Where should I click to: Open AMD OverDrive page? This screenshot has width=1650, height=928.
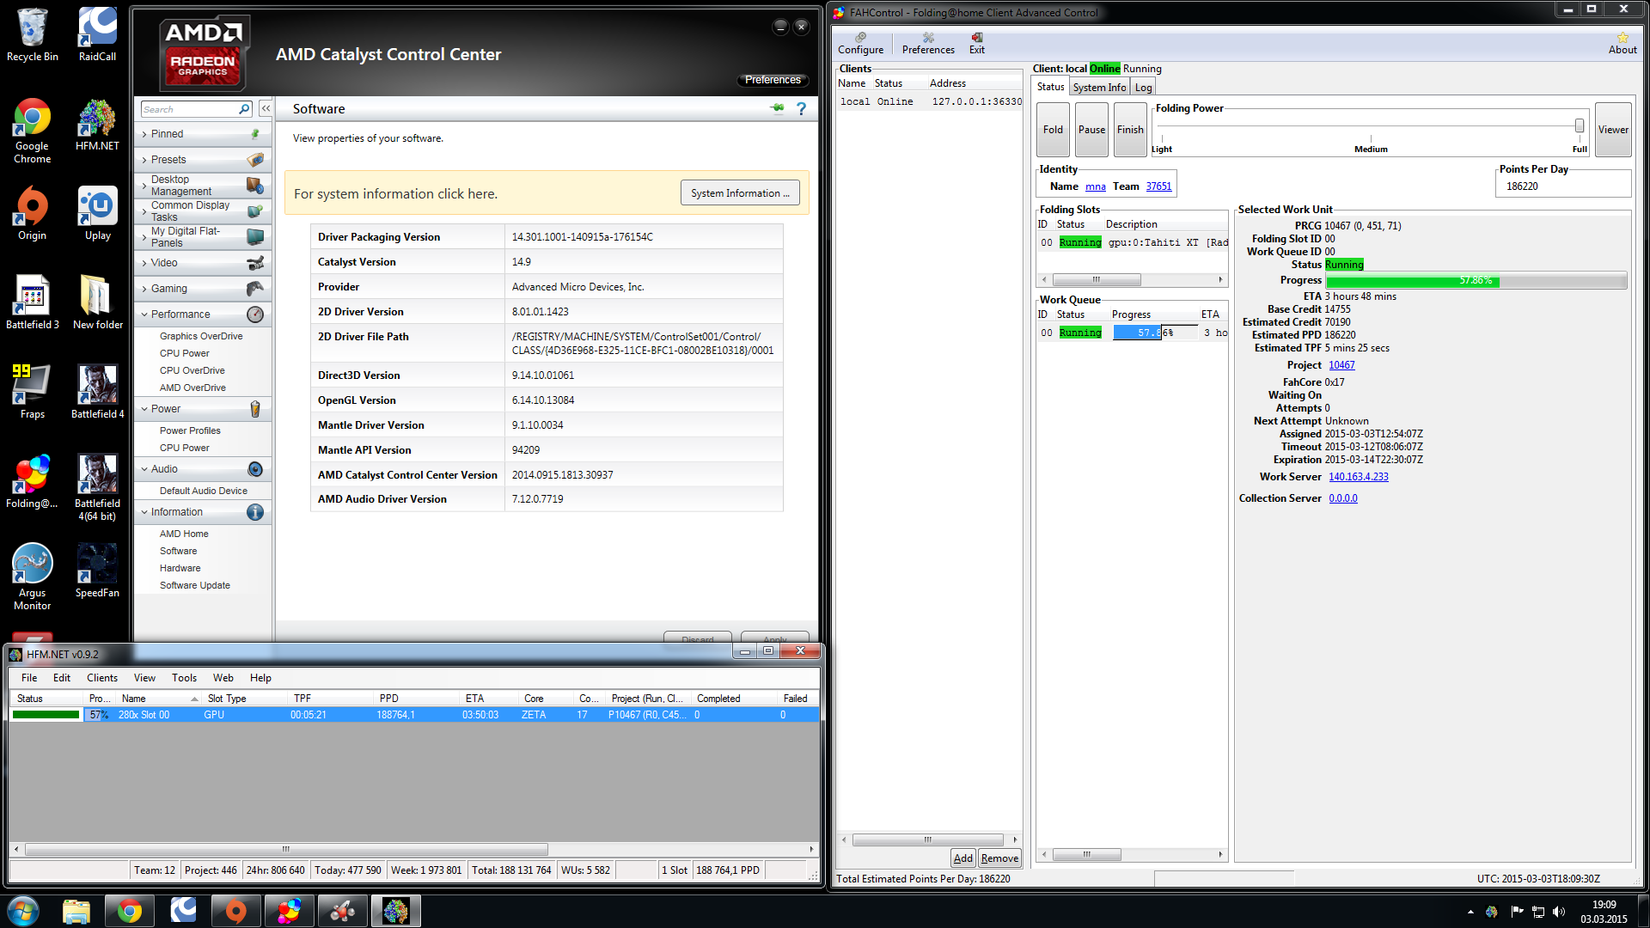tap(192, 388)
